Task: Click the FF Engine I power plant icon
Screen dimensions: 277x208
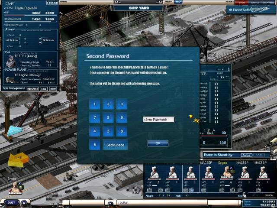Action: pyautogui.click(x=10, y=80)
